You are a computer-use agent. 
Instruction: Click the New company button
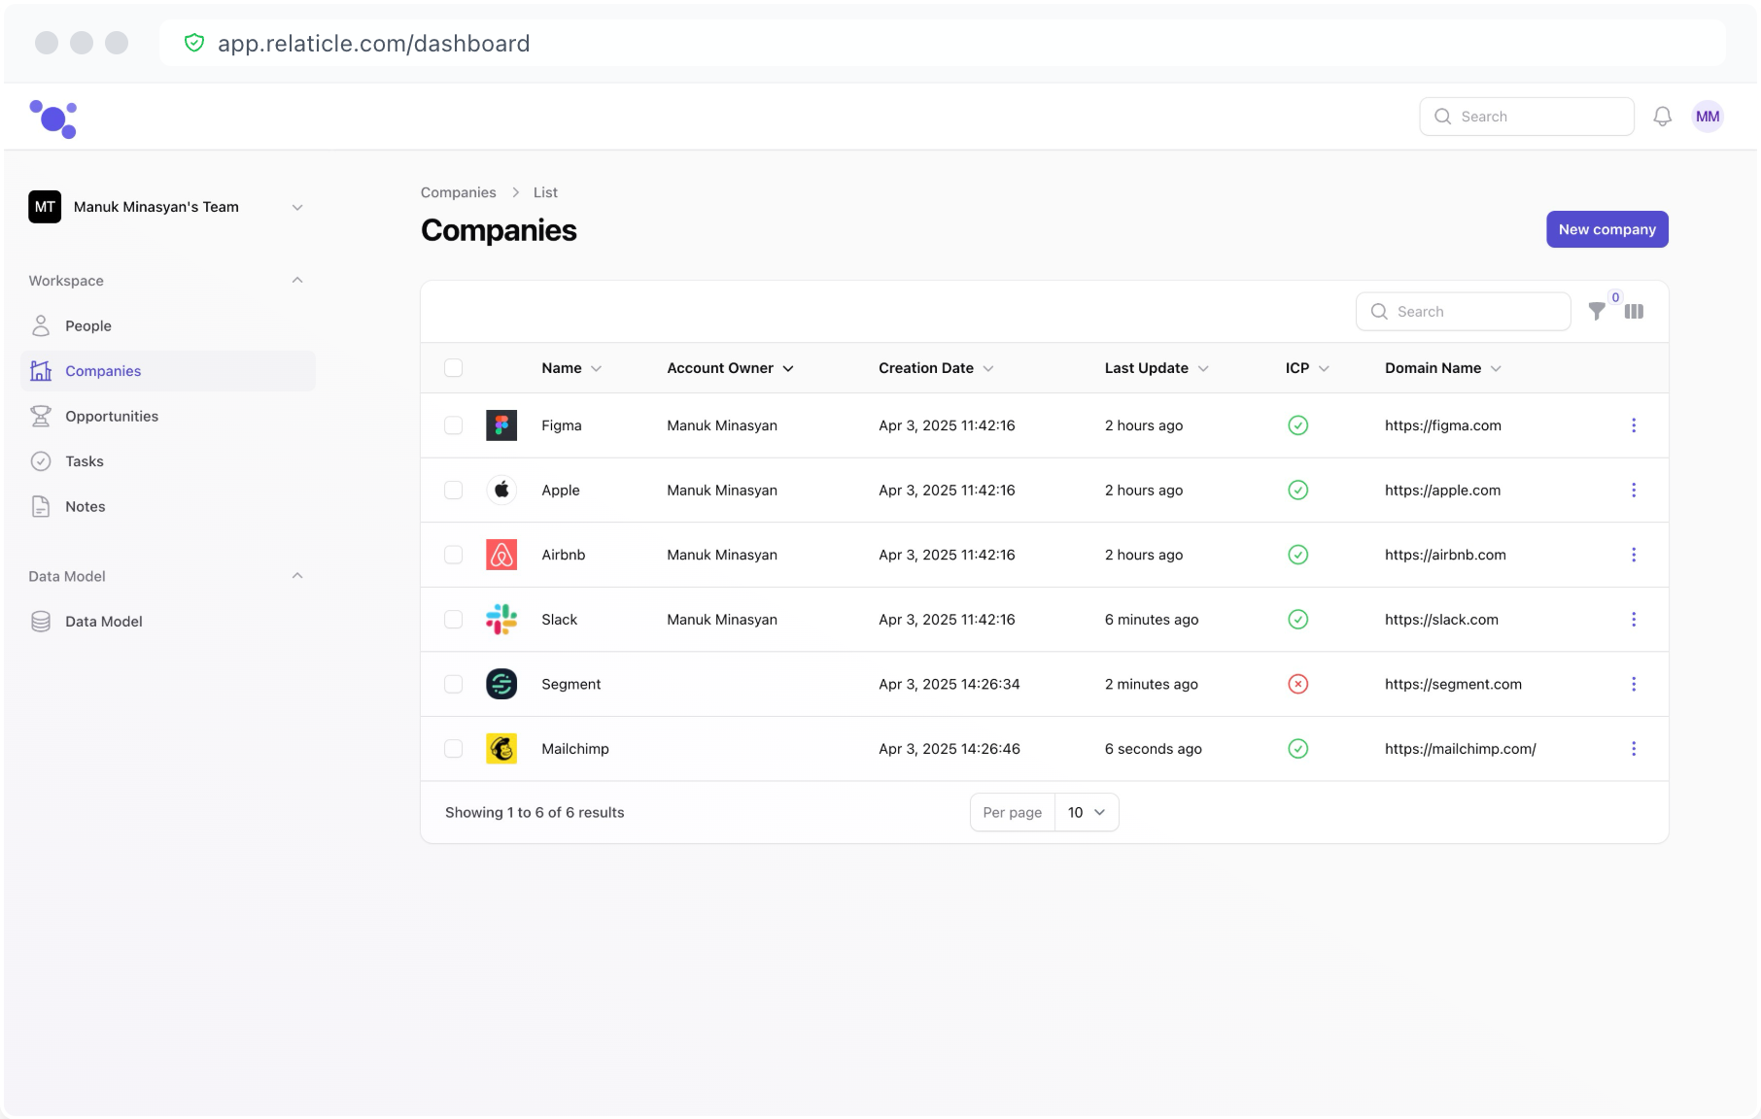[x=1606, y=229]
